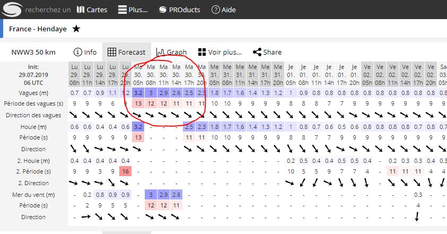Expand the Plus... menu
The image size is (447, 234).
[132, 10]
